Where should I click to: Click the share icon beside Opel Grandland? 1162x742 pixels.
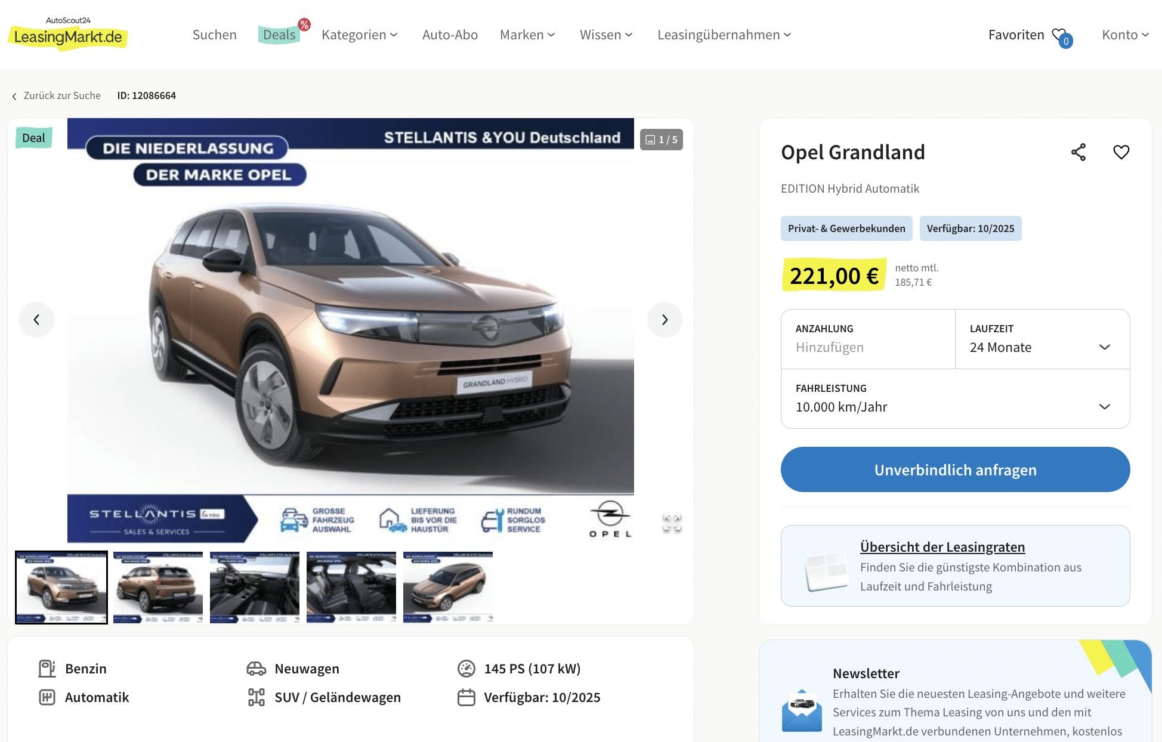pos(1078,152)
